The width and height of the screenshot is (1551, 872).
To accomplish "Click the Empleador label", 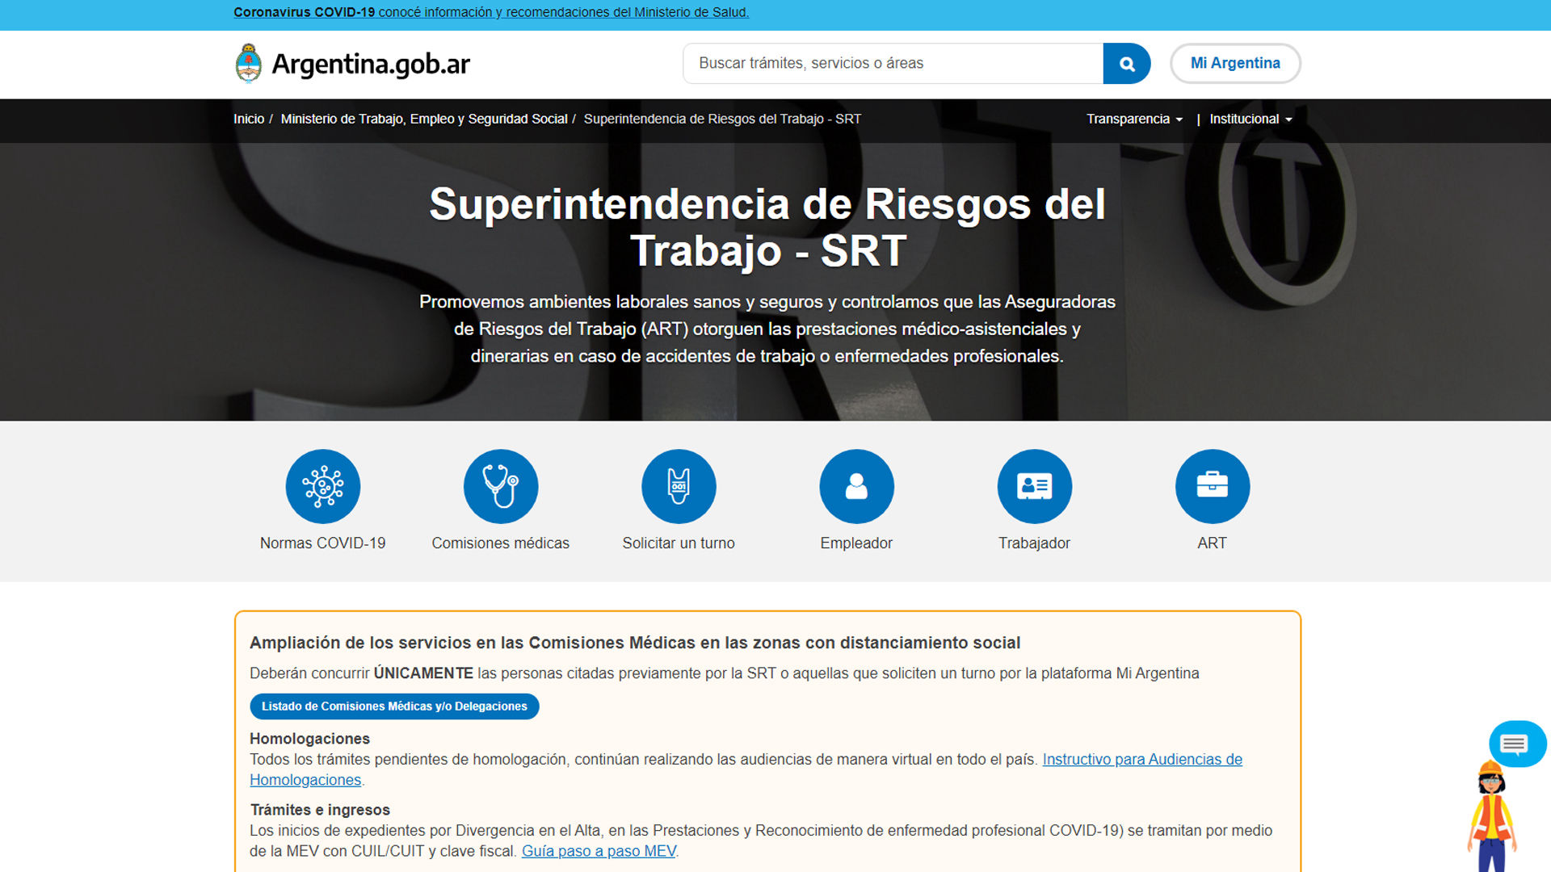I will click(856, 543).
